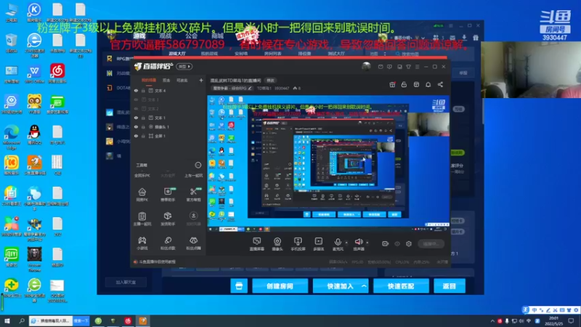The image size is (581, 327).
Task: Open the hamburger menu in 直播伴侣 title bar
Action: (417, 67)
